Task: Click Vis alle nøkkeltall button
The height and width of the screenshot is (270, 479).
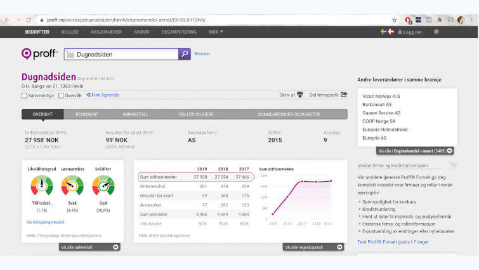Action: tap(89, 247)
